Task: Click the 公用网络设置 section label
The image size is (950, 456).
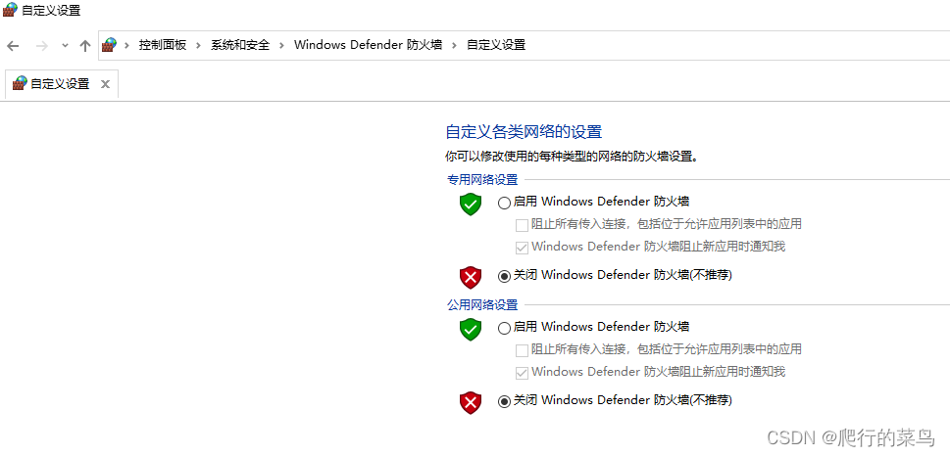Action: coord(482,304)
